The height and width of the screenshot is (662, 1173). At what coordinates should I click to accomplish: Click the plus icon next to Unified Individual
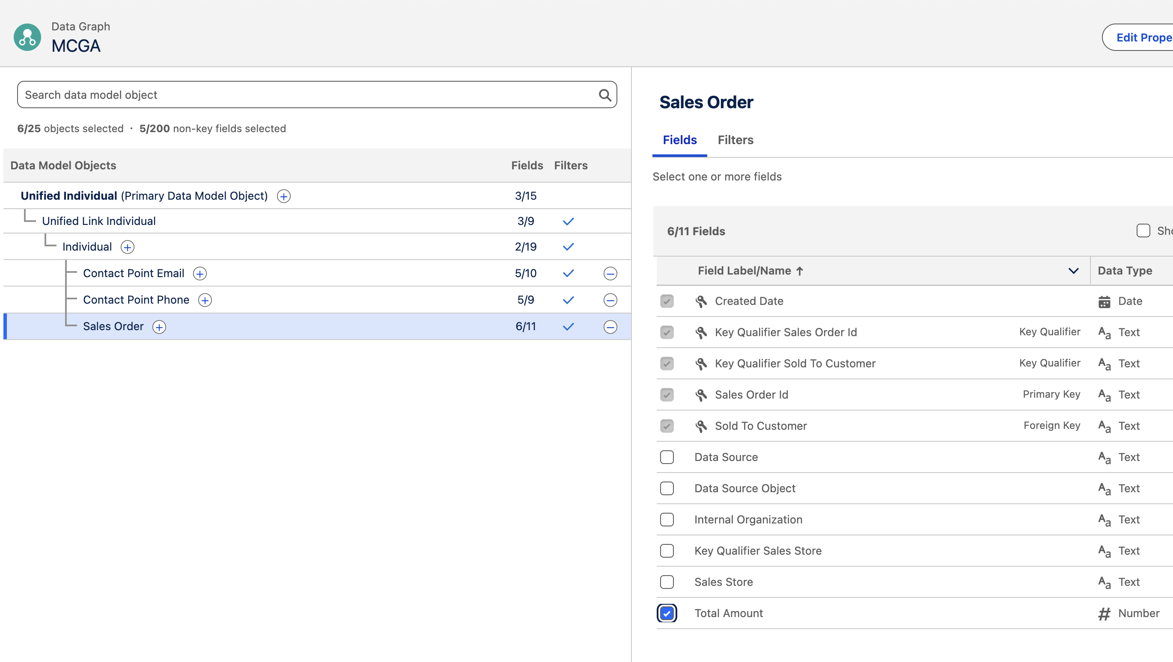pyautogui.click(x=283, y=196)
